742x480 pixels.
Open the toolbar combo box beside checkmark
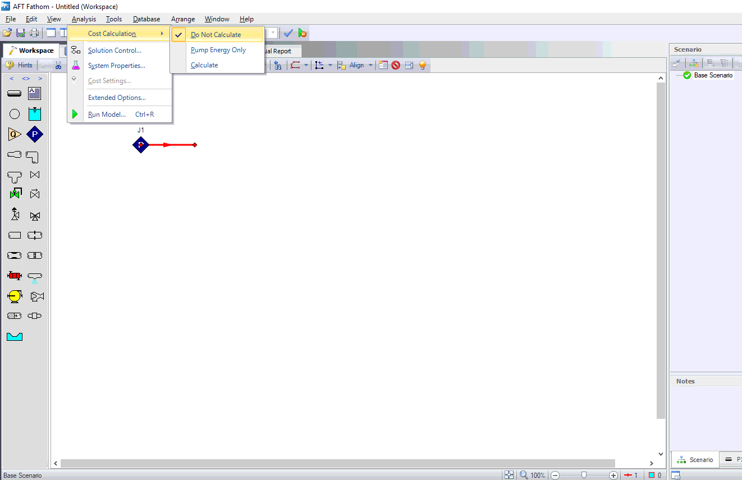(273, 33)
